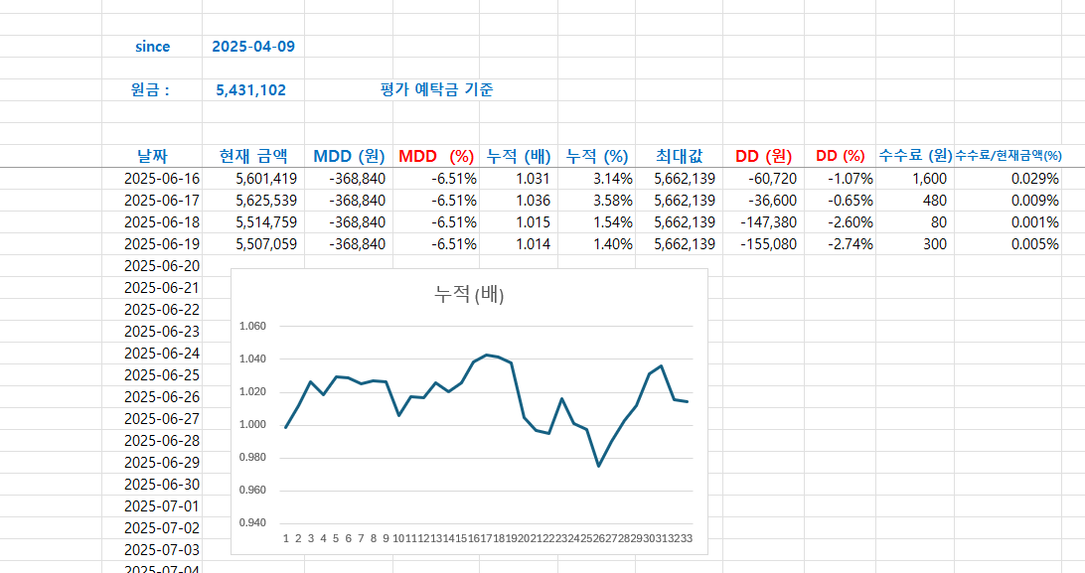Select the DD (원) value -155,080

tap(768, 244)
